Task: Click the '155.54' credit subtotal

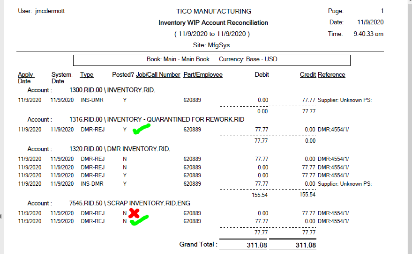Action: pos(307,195)
